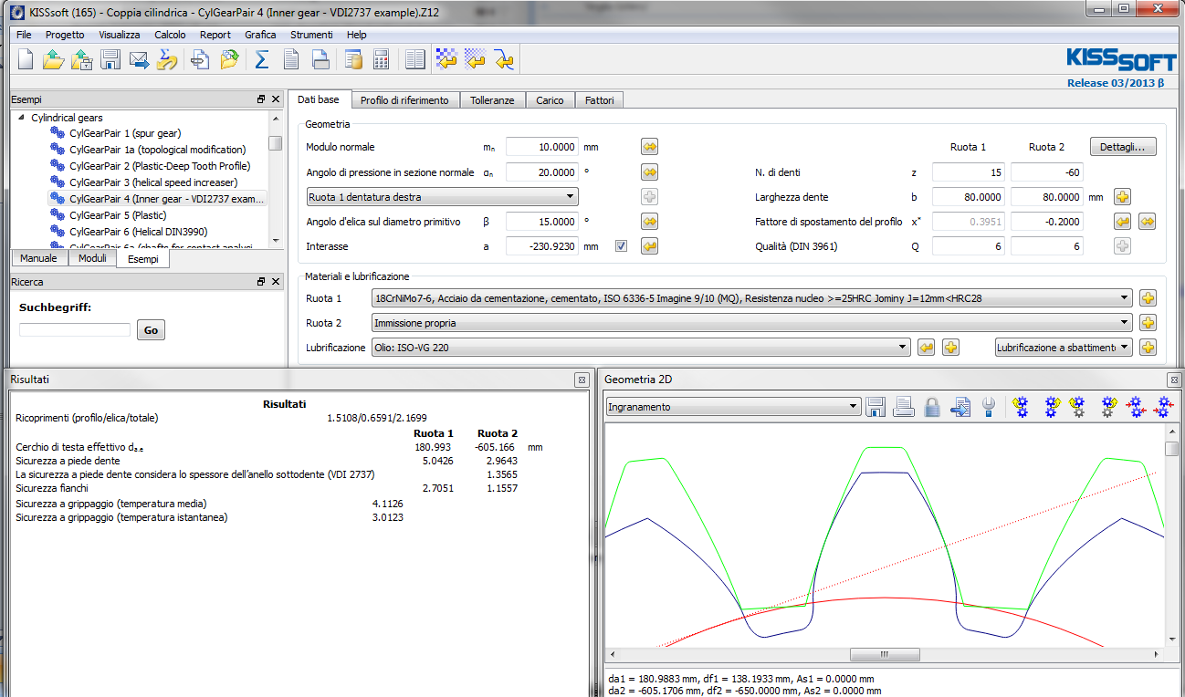Image resolution: width=1185 pixels, height=697 pixels.
Task: Click plus button beside Ruota 1 material
Action: click(x=1148, y=298)
